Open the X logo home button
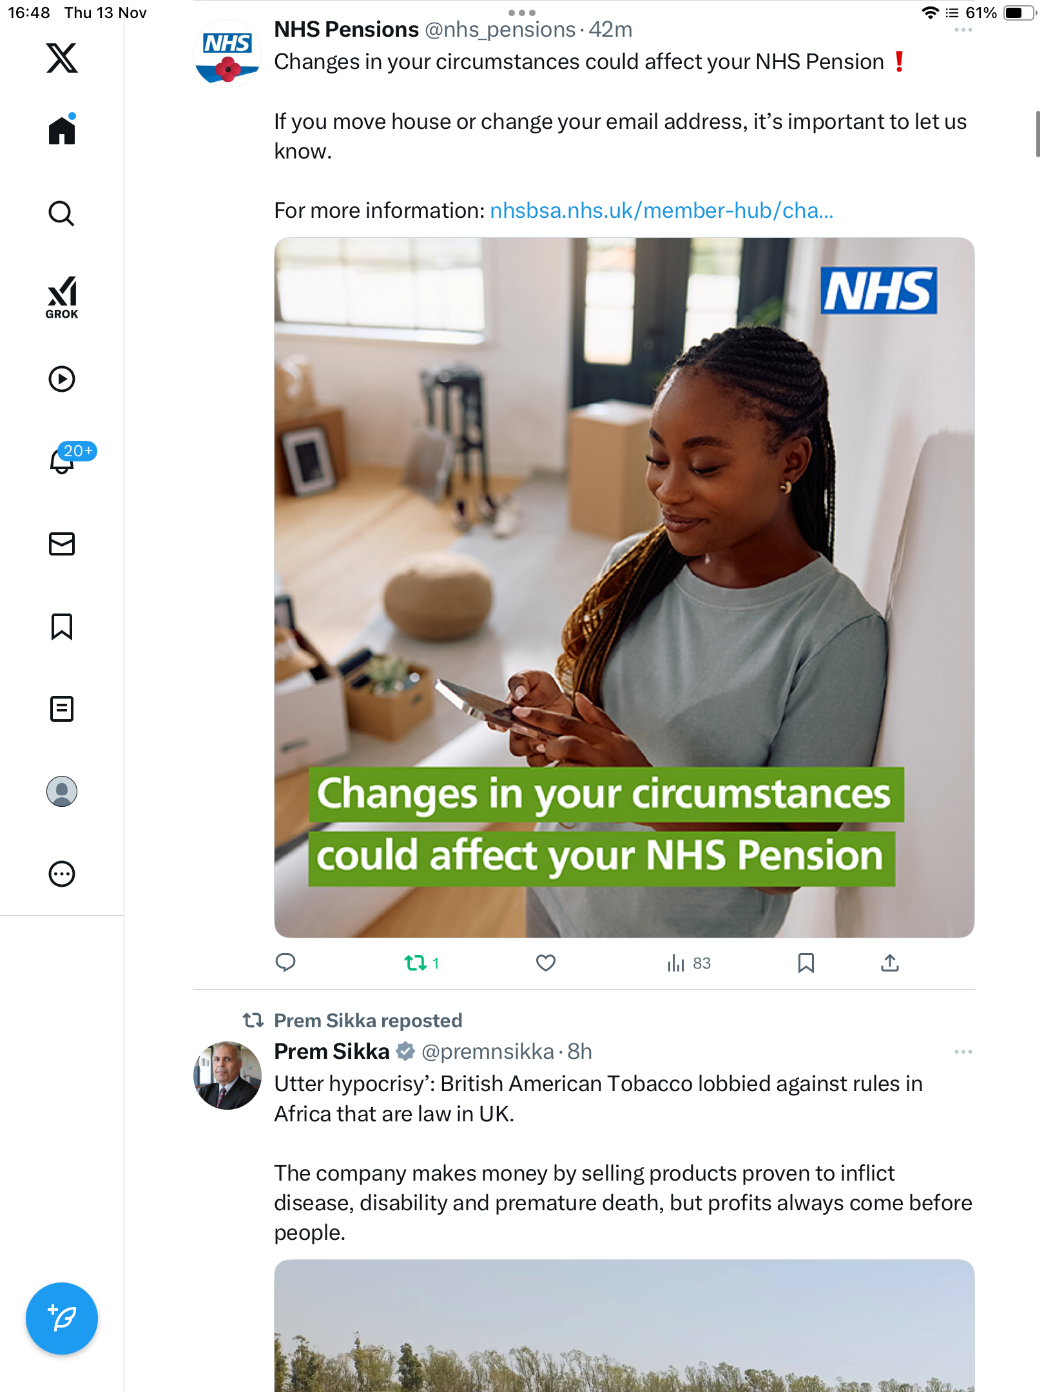 click(x=62, y=58)
